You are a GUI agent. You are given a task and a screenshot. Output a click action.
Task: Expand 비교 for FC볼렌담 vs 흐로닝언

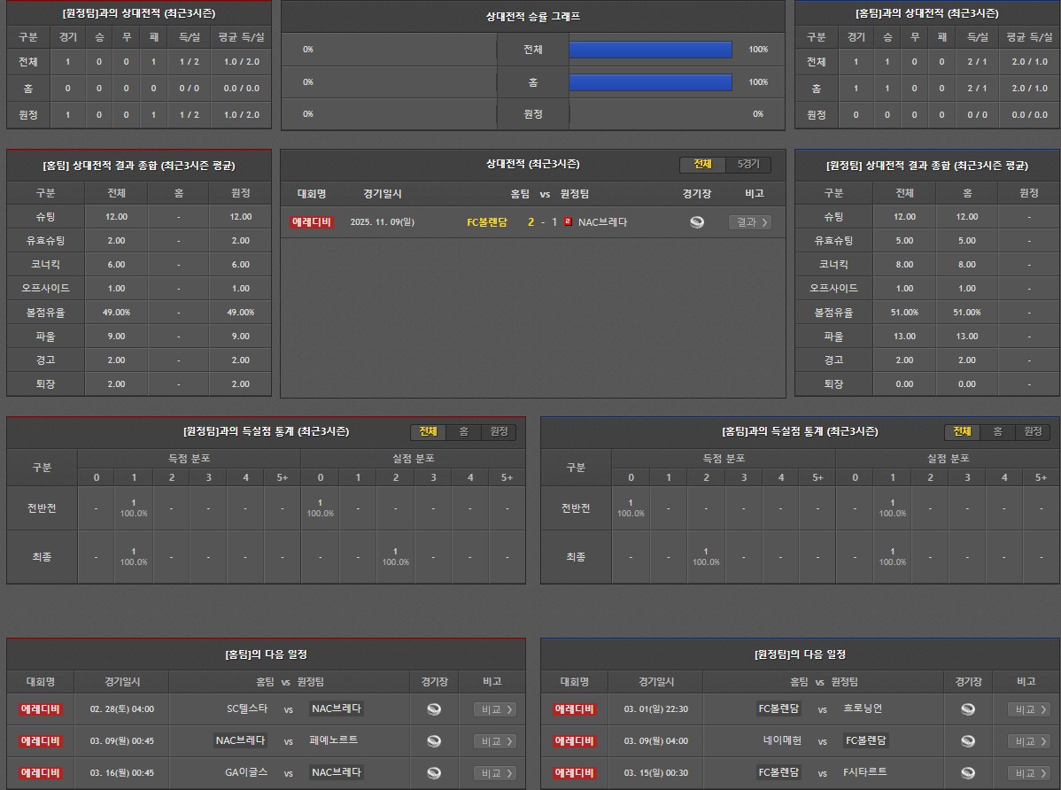point(1029,709)
